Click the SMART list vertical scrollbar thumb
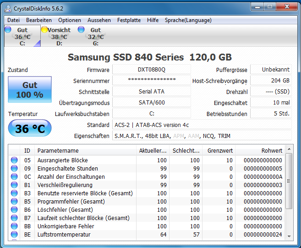Screen dimensions: 301x248 (x=289, y=181)
